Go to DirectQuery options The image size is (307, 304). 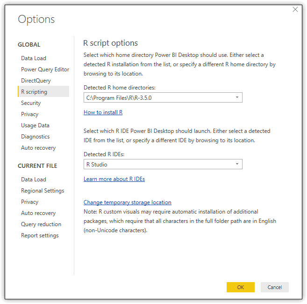pyautogui.click(x=36, y=81)
